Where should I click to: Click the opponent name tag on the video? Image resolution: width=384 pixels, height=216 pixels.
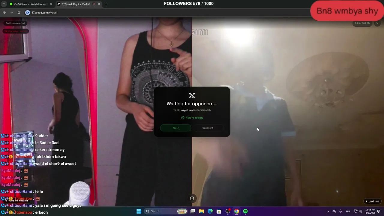tap(373, 201)
